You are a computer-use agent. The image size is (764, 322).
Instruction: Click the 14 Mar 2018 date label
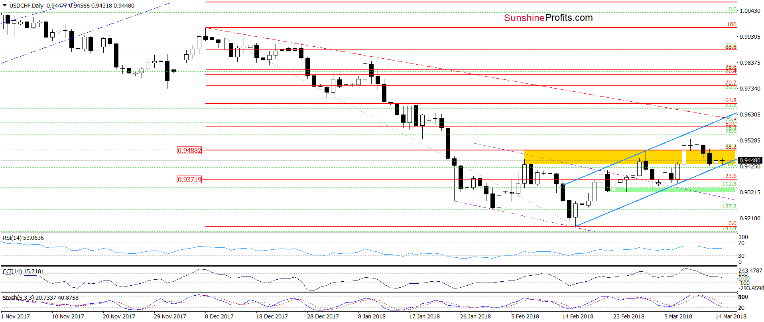(x=731, y=316)
